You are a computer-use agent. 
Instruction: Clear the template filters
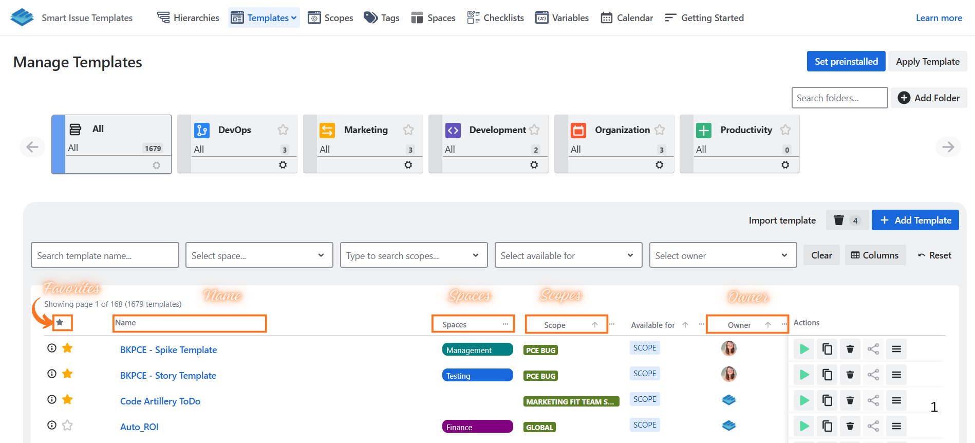(x=821, y=255)
